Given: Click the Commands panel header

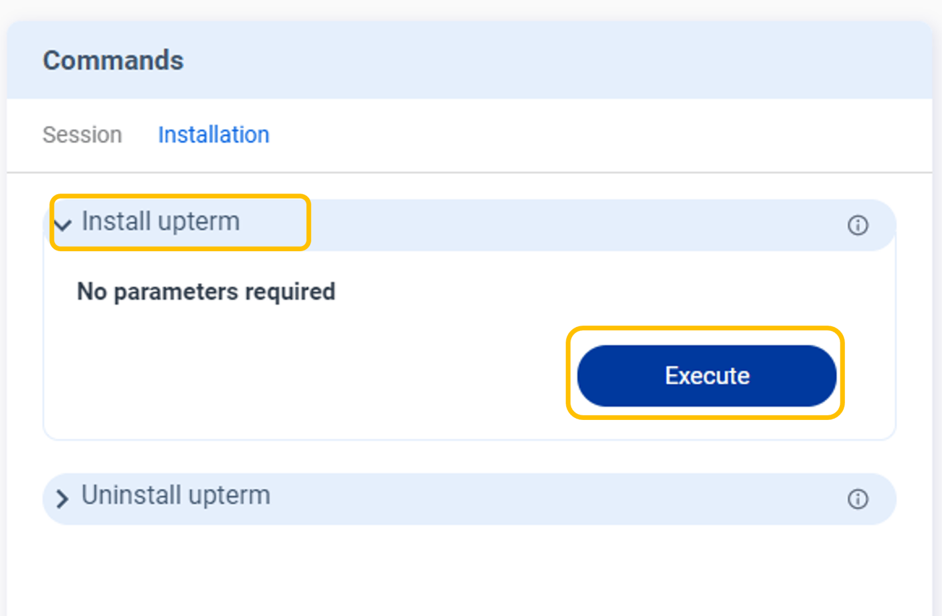Looking at the screenshot, I should [113, 60].
